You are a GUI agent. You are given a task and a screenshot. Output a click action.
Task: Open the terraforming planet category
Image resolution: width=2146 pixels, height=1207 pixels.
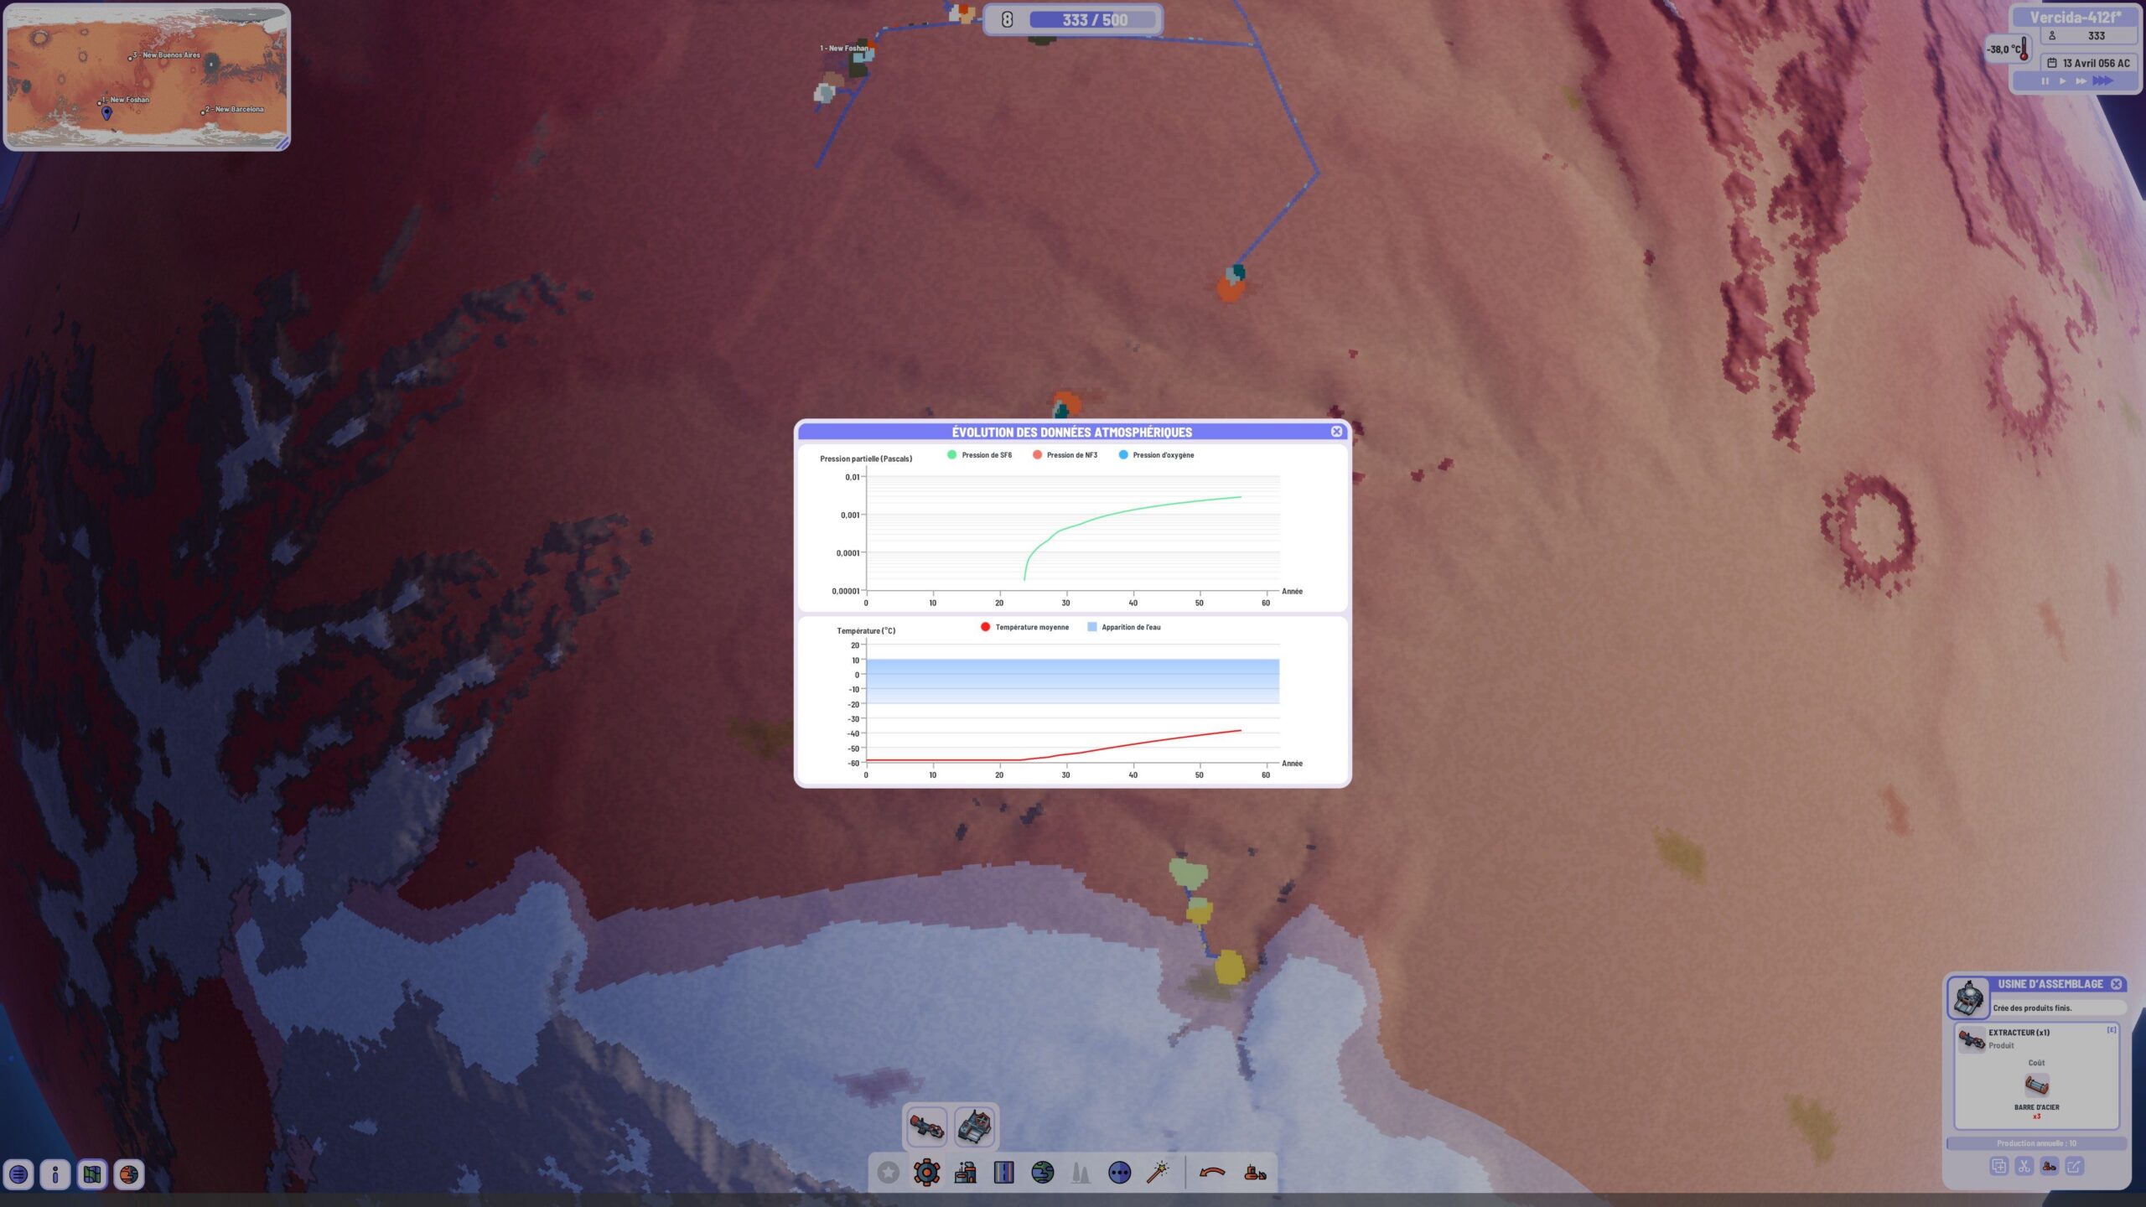click(x=1042, y=1173)
